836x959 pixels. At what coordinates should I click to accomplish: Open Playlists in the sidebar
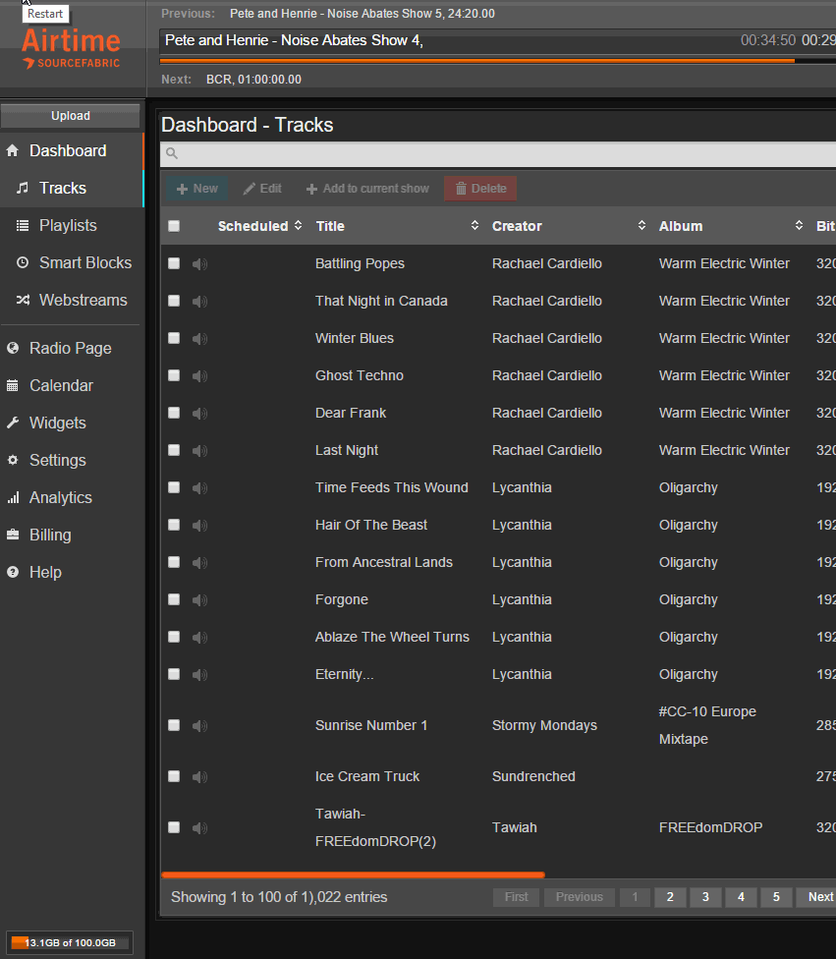tap(72, 226)
